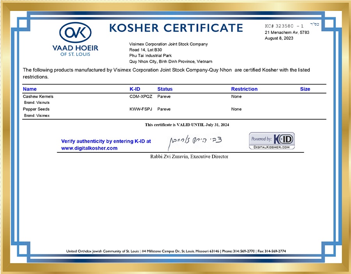Click Pareve status for Pepper Seeds
This screenshot has width=351, height=274.
point(164,109)
